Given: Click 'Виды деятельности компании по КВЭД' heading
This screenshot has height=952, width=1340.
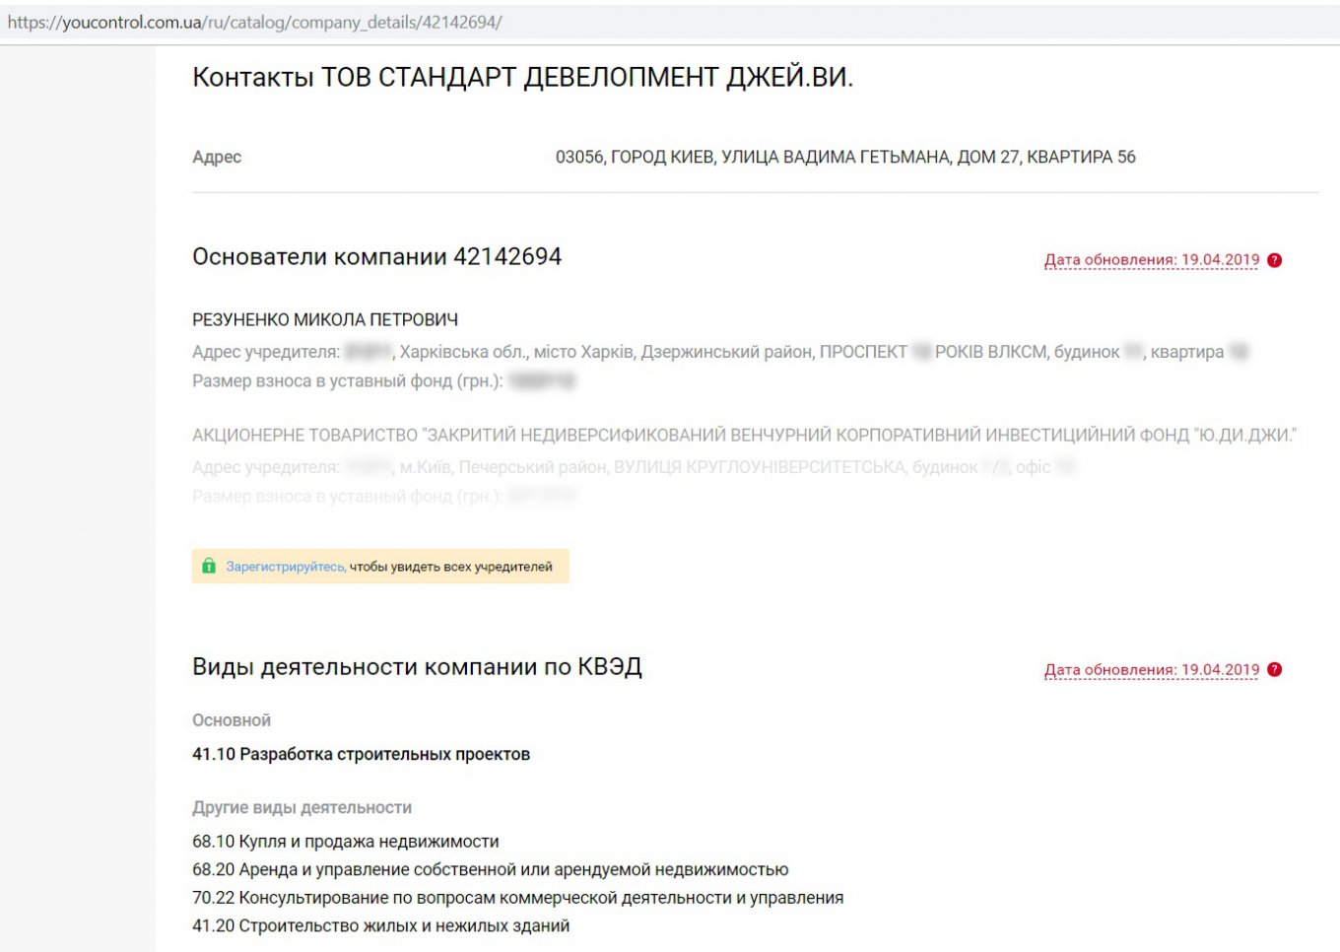Looking at the screenshot, I should [x=417, y=666].
